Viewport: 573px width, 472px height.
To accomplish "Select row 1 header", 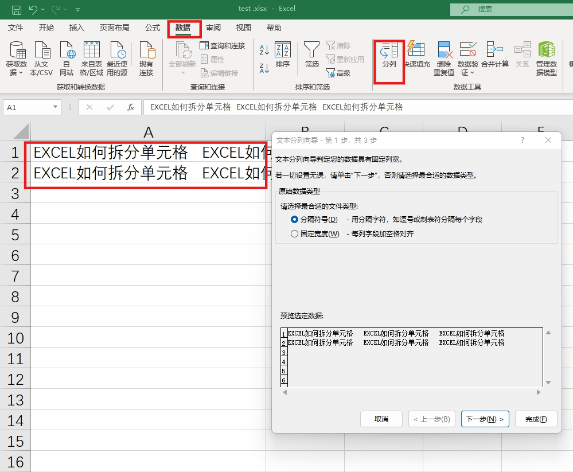I will [15, 153].
